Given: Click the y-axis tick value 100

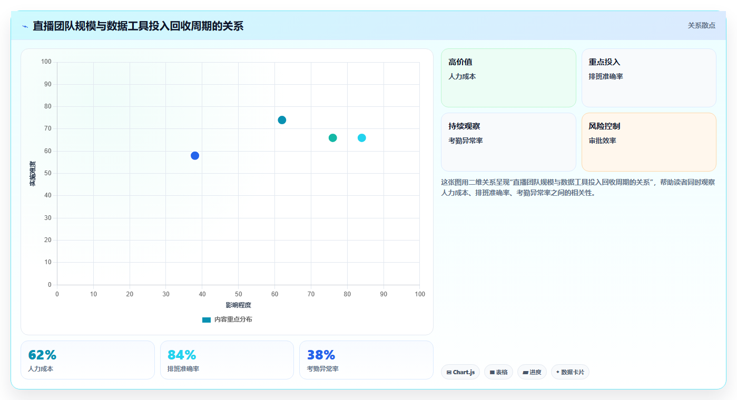Looking at the screenshot, I should pos(46,62).
